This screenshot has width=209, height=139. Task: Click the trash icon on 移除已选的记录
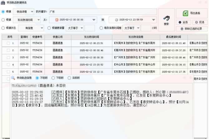[182, 29]
